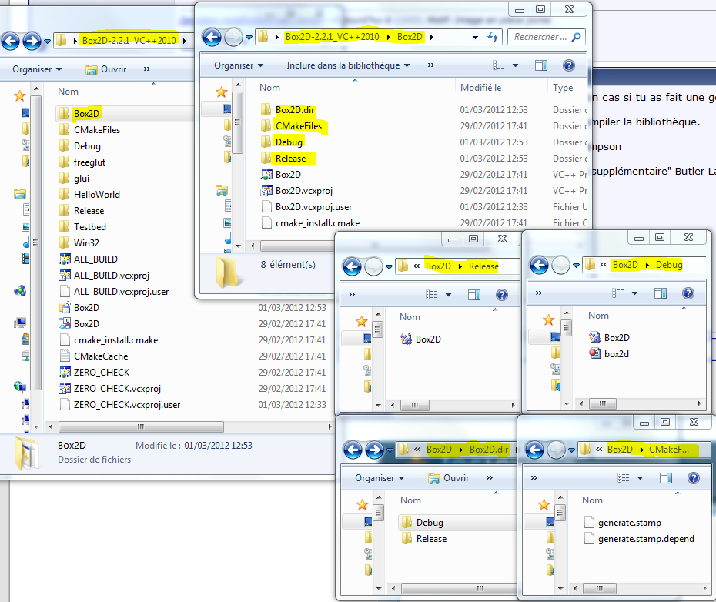This screenshot has width=716, height=602.
Task: Go back in the Debug window
Action: click(539, 265)
